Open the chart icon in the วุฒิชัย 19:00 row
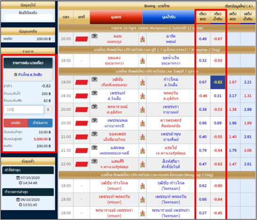The width and height of the screenshot is (257, 220). pyautogui.click(x=142, y=82)
